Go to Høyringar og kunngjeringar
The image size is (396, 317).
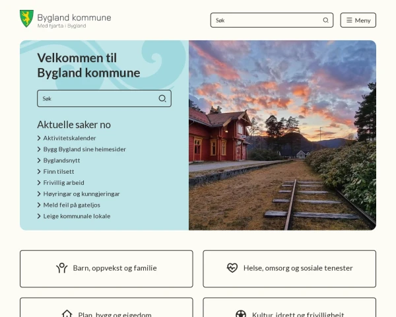pyautogui.click(x=81, y=194)
